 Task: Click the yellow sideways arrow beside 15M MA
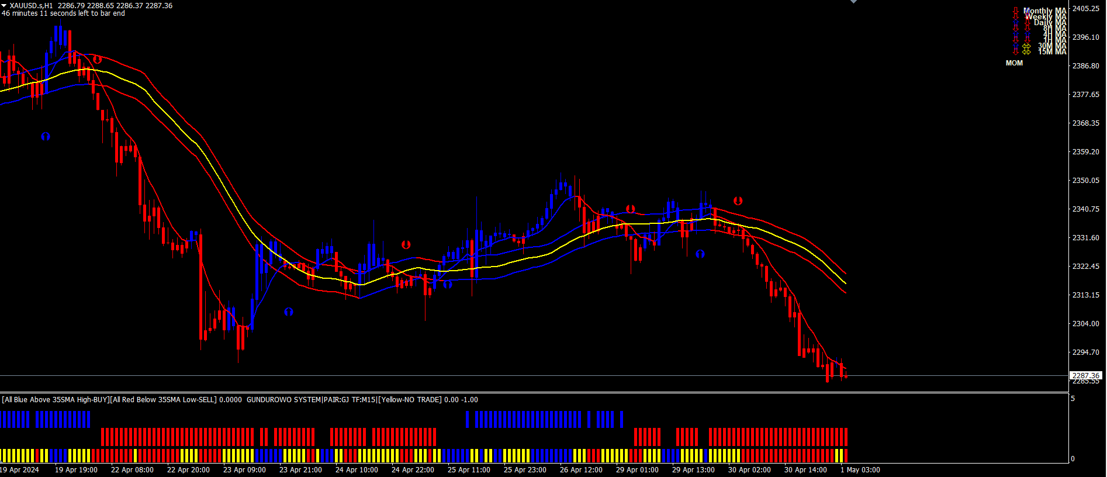pyautogui.click(x=1026, y=51)
